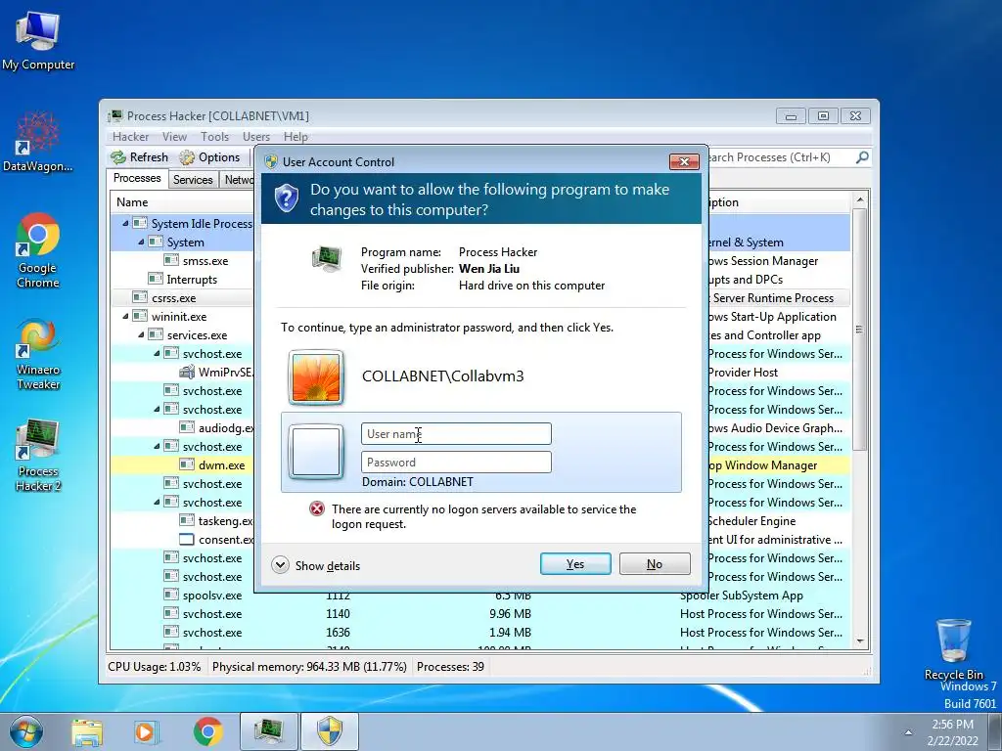
Task: Click the Password field in UAC dialog
Action: (x=456, y=463)
